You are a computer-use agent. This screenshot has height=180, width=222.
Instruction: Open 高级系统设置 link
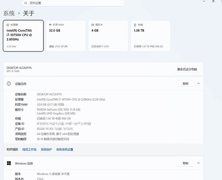tap(65, 149)
